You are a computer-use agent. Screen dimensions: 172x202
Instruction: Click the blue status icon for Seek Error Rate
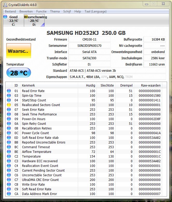click(x=9, y=109)
